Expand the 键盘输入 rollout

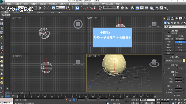(x=175, y=72)
